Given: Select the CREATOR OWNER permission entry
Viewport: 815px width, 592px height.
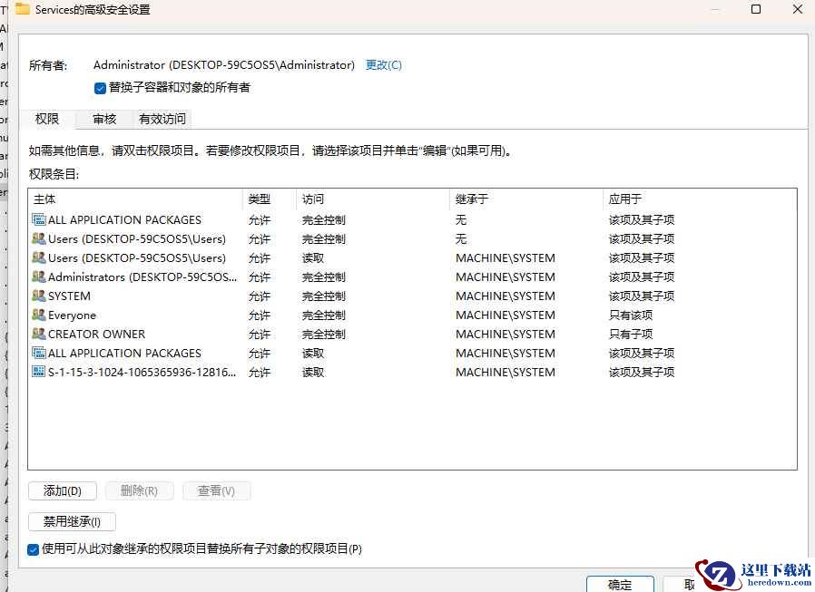Looking at the screenshot, I should (97, 334).
